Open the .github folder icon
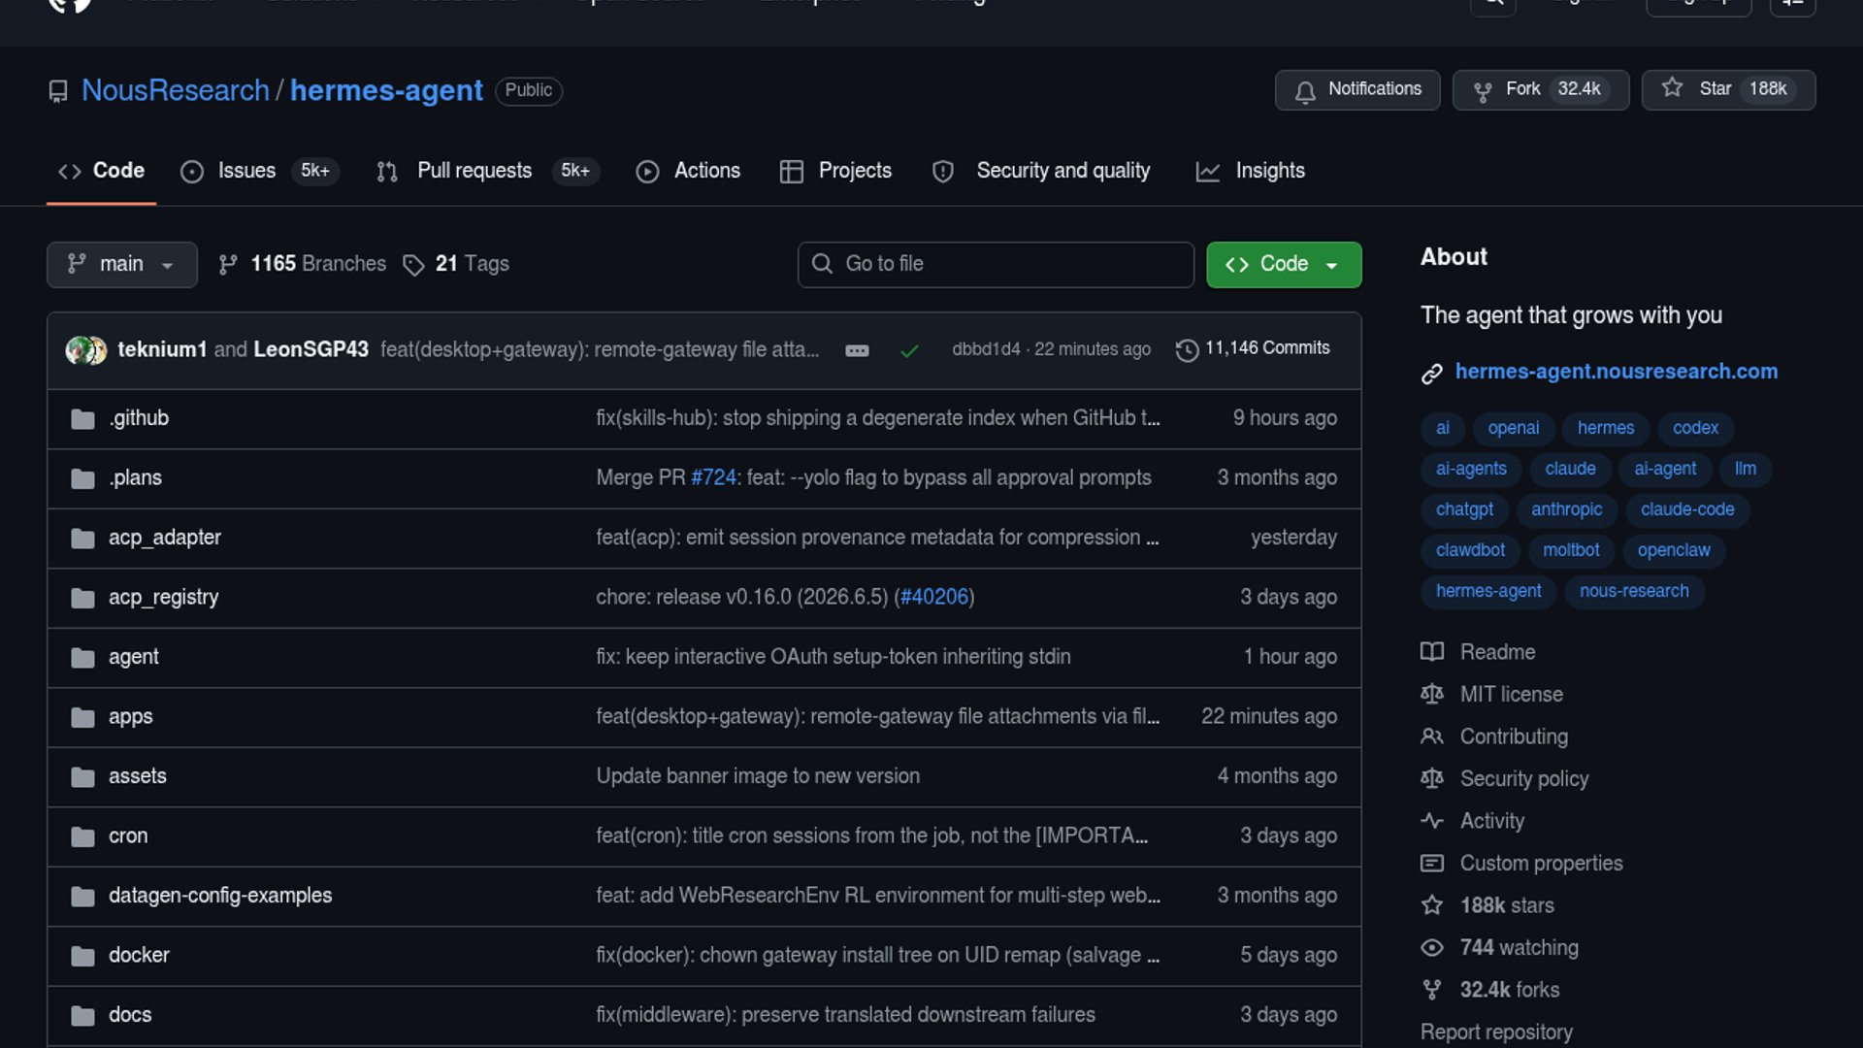 coord(82,419)
